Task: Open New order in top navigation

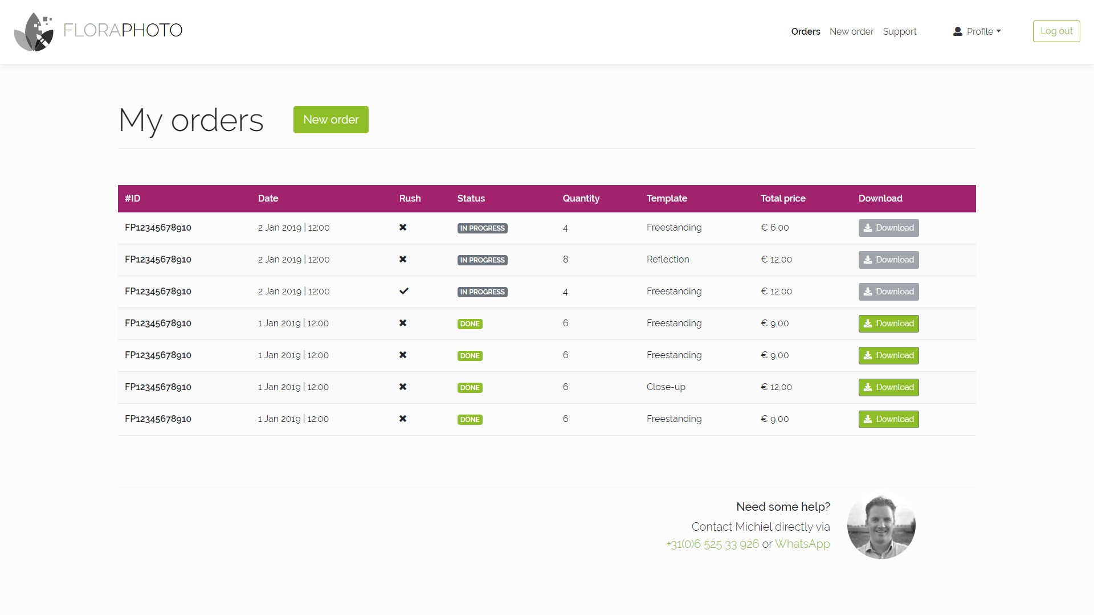Action: click(851, 31)
